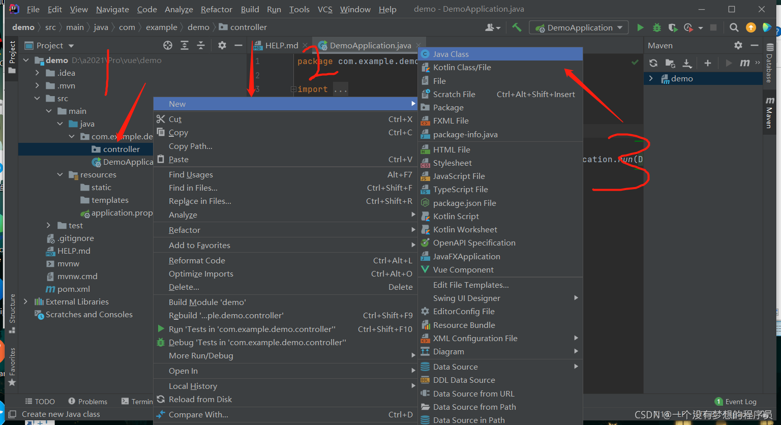Viewport: 781px width, 425px height.
Task: Expand the demo node in Maven panel
Action: (651, 78)
